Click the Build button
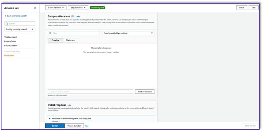Screen dimensions: 263x131 [x=242, y=8]
